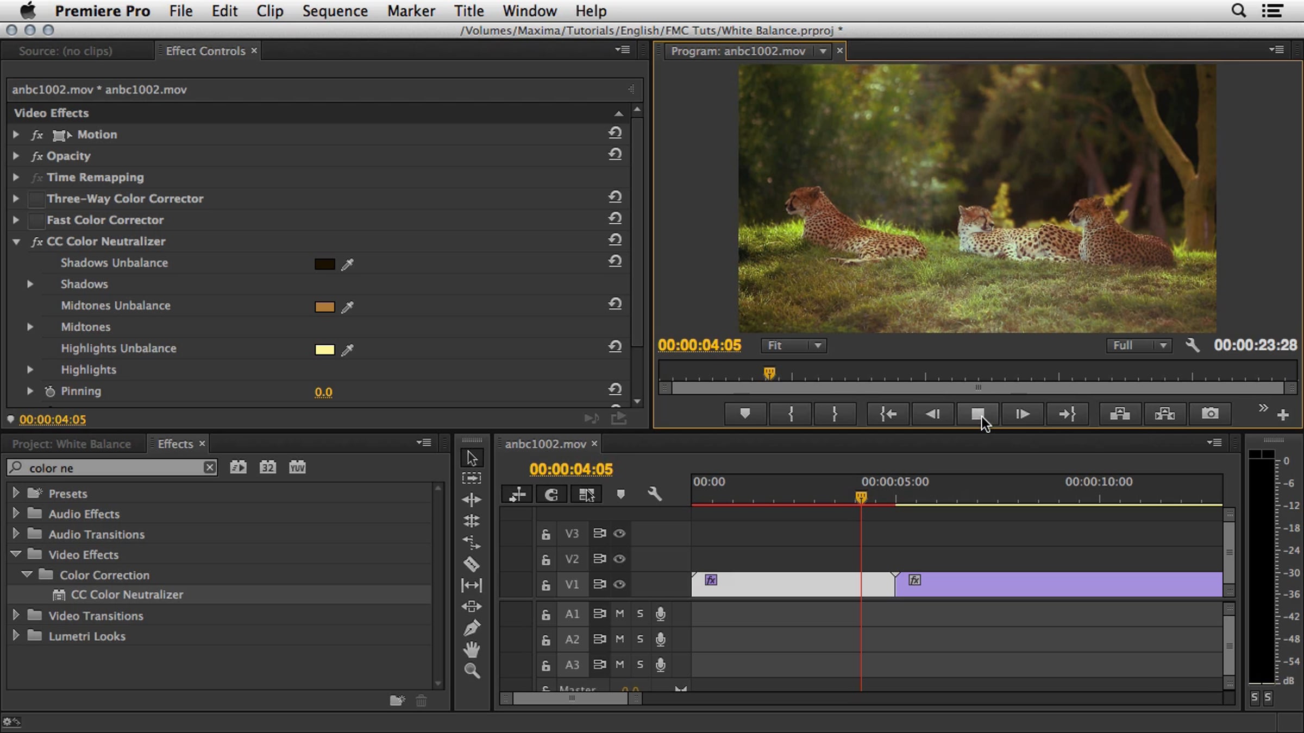Screen dimensions: 1304x733
Task: Expand the Shadows property
Action: 30,284
